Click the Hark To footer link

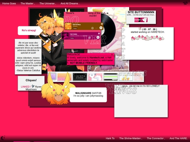pos(110,138)
